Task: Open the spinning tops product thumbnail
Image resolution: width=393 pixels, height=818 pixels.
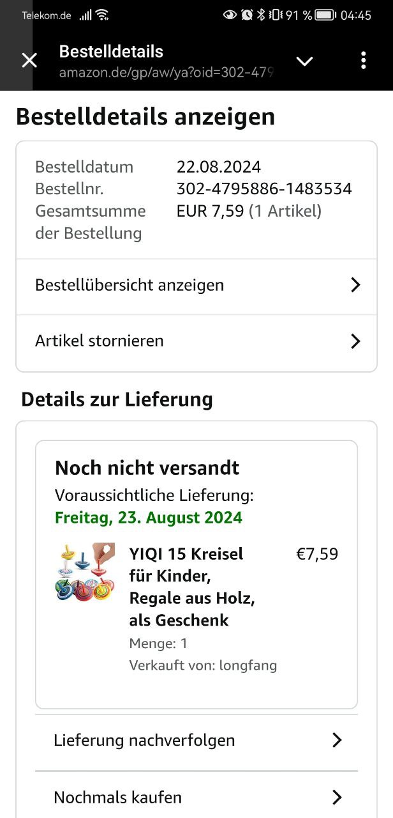Action: click(x=85, y=572)
